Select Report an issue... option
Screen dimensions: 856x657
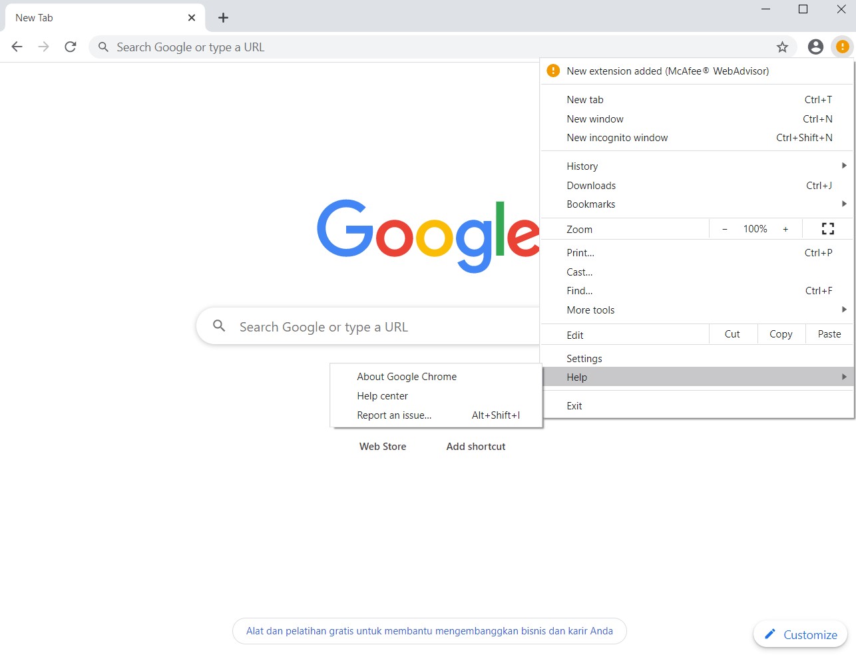(x=437, y=415)
